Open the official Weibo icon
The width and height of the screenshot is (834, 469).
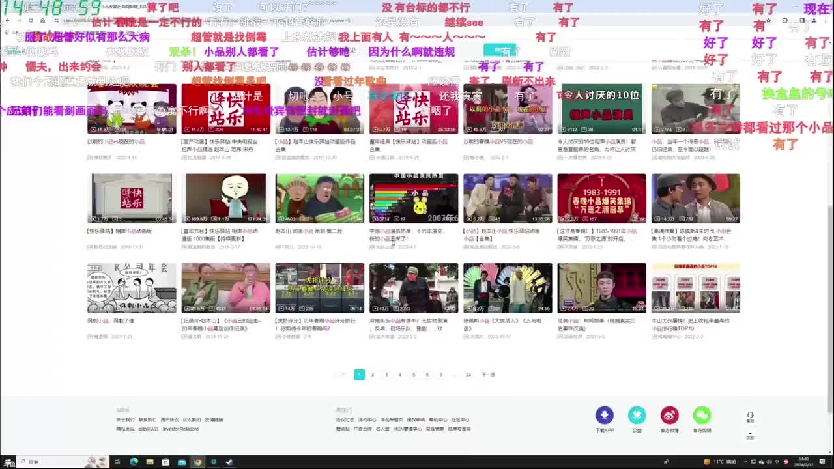[x=669, y=415]
